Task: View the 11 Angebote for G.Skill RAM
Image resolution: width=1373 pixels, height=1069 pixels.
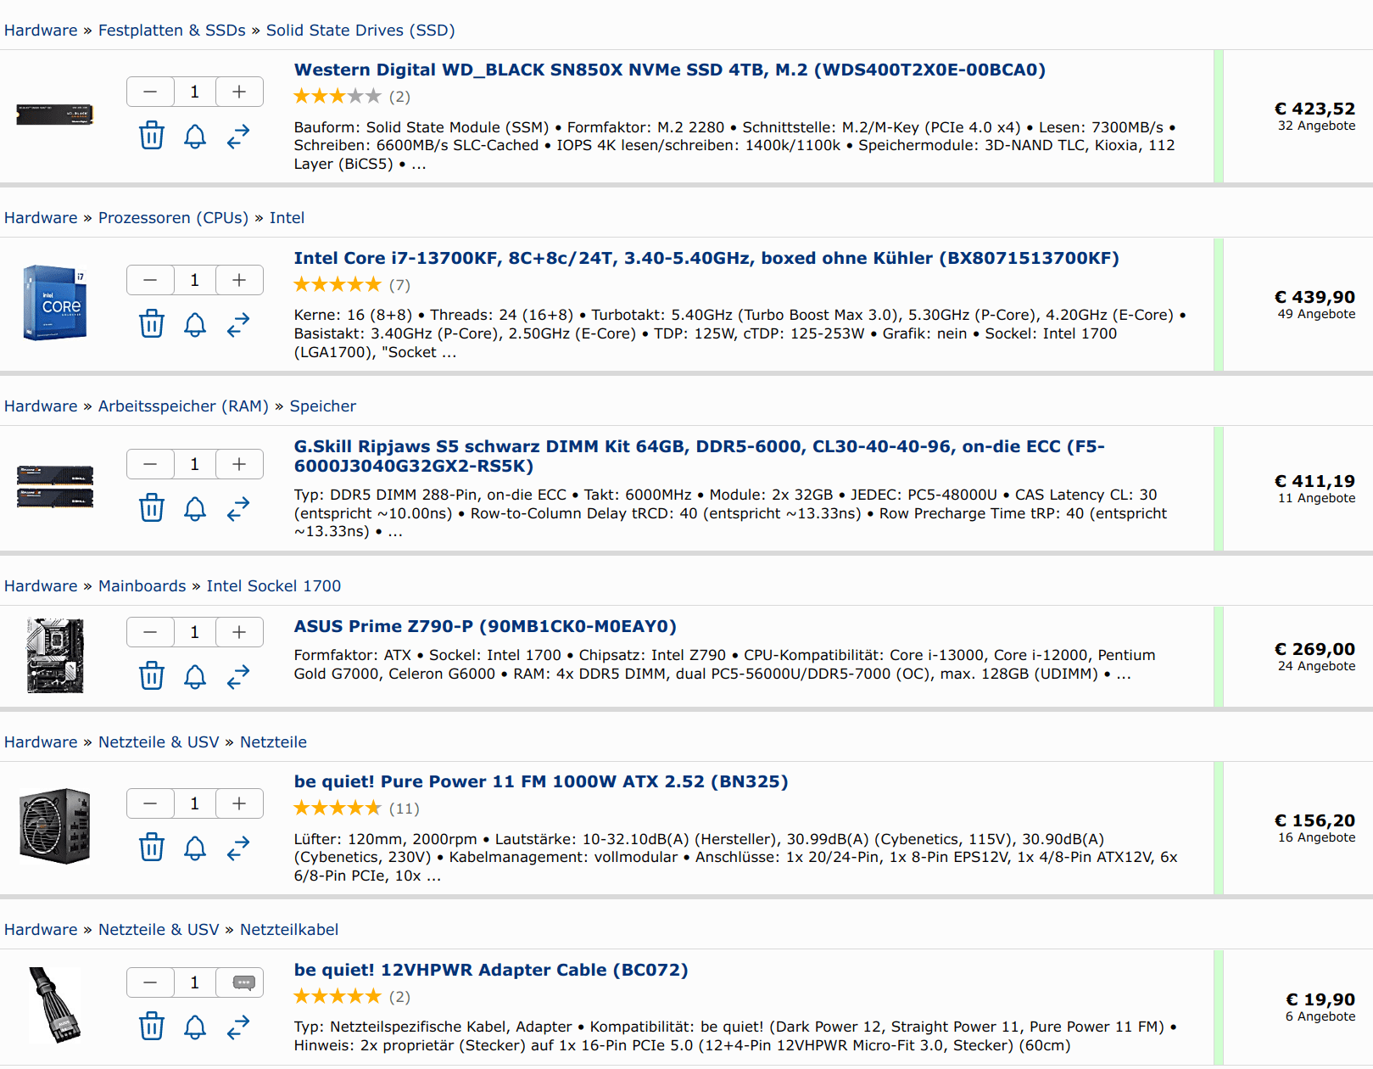Action: pos(1316,499)
